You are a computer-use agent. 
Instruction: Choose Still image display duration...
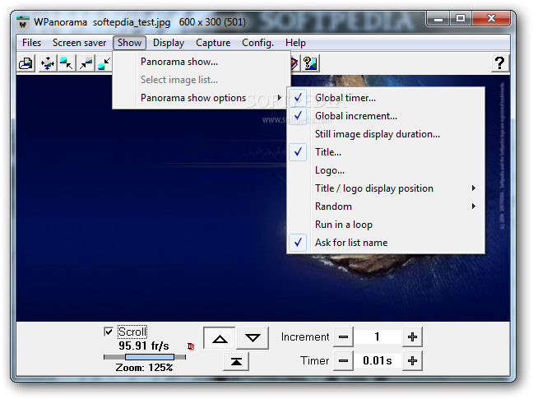[386, 134]
